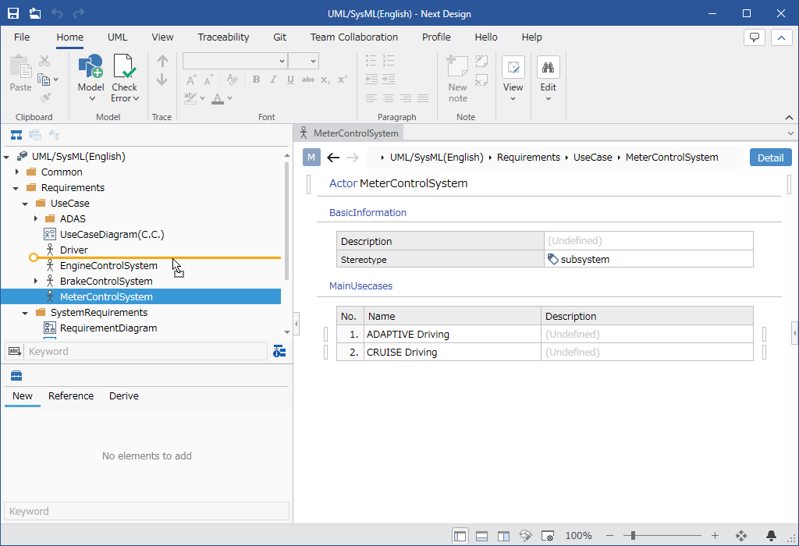Click the zoom in plus icon

pos(715,535)
